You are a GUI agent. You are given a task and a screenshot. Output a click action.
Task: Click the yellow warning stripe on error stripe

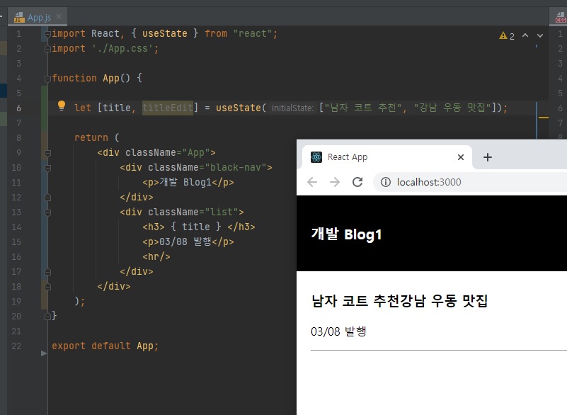(x=543, y=118)
